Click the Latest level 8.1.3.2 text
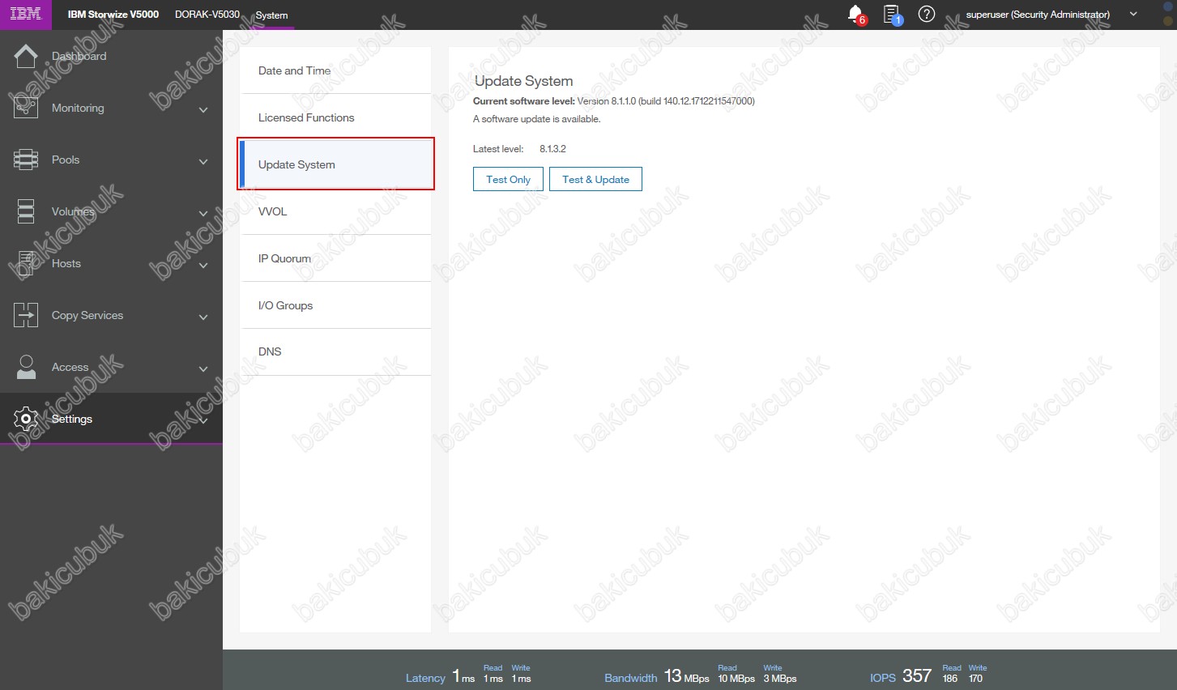This screenshot has height=690, width=1177. pyautogui.click(x=519, y=149)
